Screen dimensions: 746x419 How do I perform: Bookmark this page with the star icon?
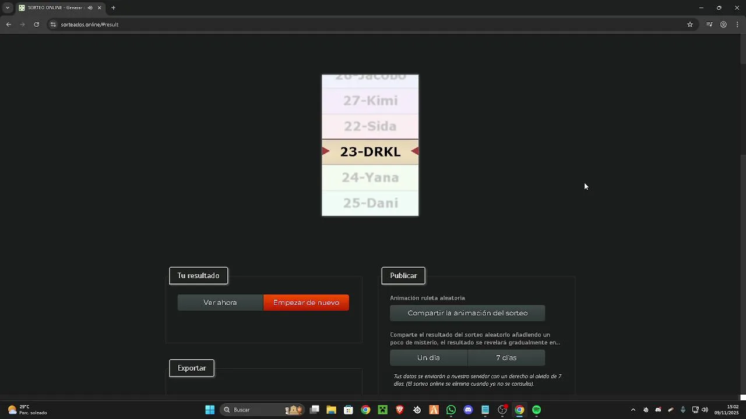(x=690, y=24)
